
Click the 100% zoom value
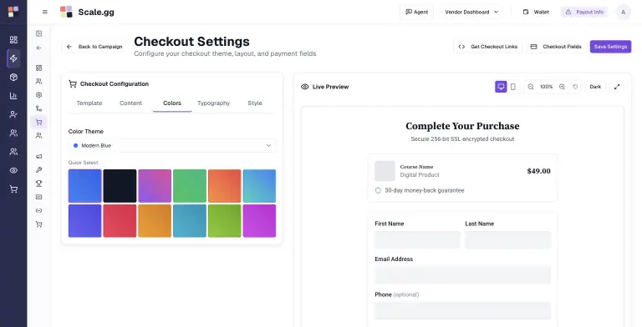tap(546, 87)
